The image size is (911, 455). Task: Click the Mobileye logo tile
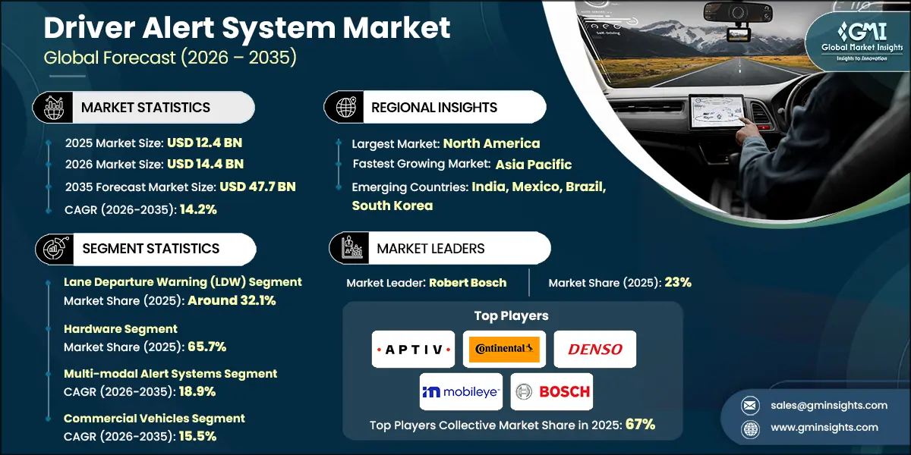click(461, 391)
